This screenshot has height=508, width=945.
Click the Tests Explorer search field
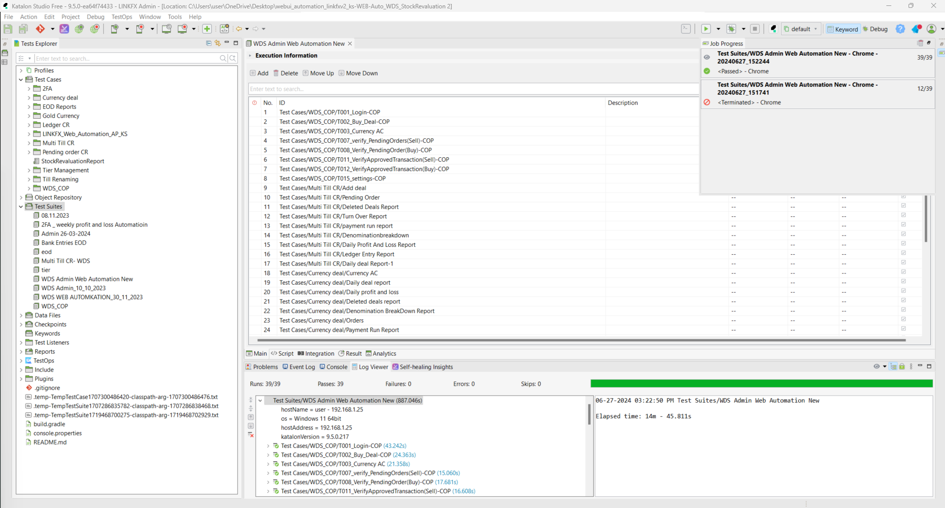pos(126,59)
